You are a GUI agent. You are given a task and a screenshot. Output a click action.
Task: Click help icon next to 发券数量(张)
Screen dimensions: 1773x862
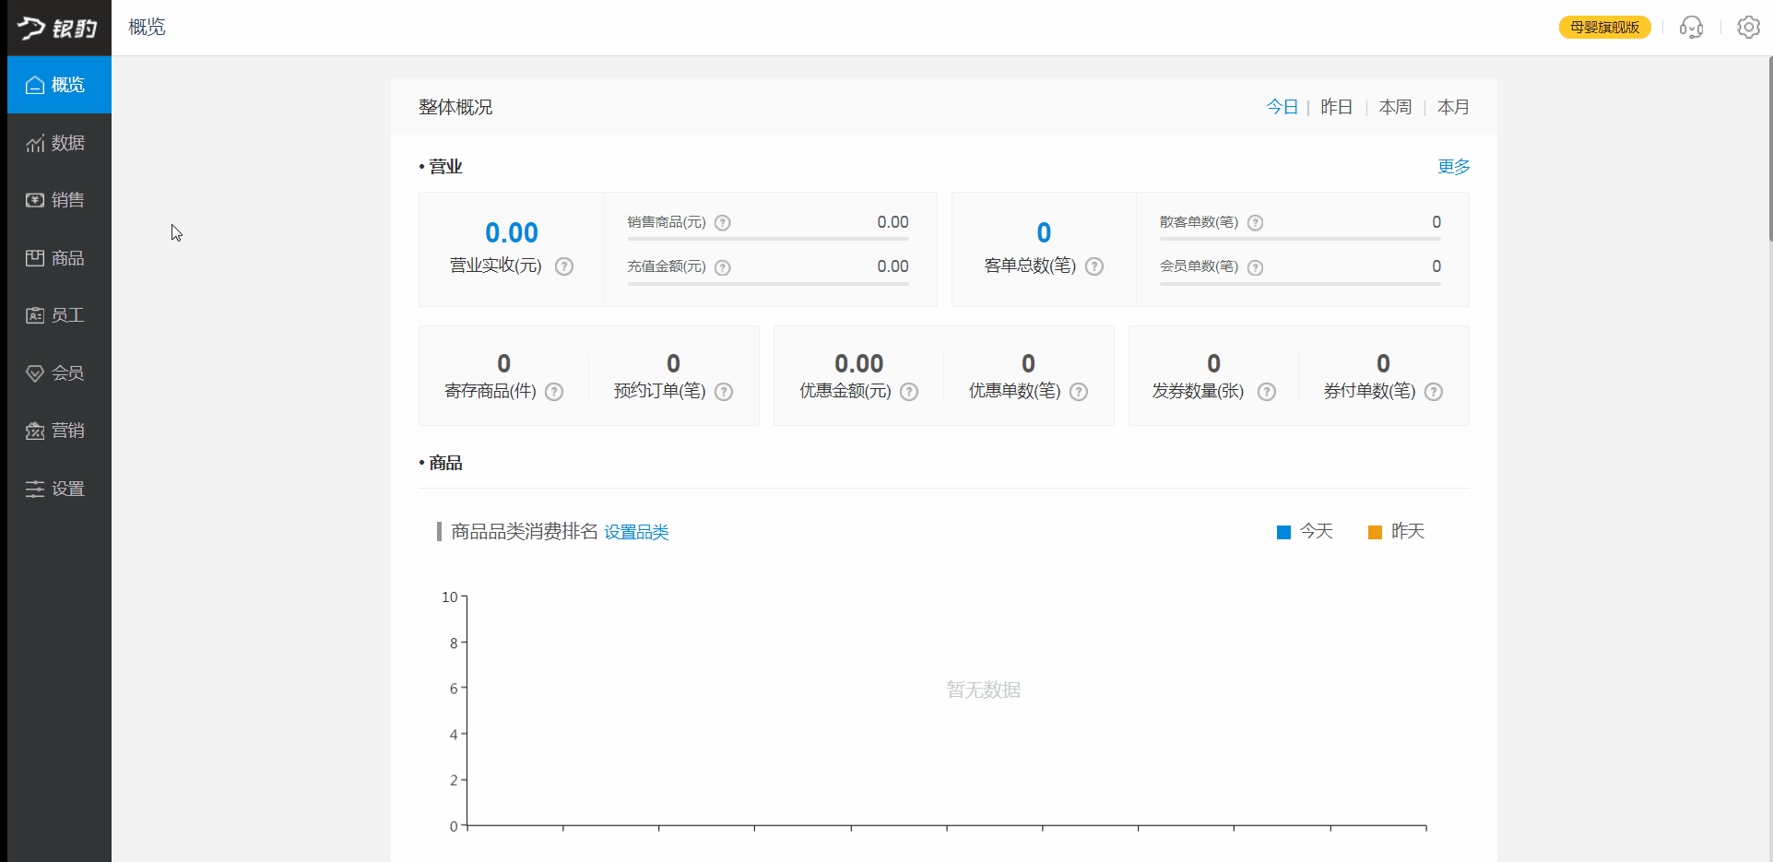click(1267, 392)
